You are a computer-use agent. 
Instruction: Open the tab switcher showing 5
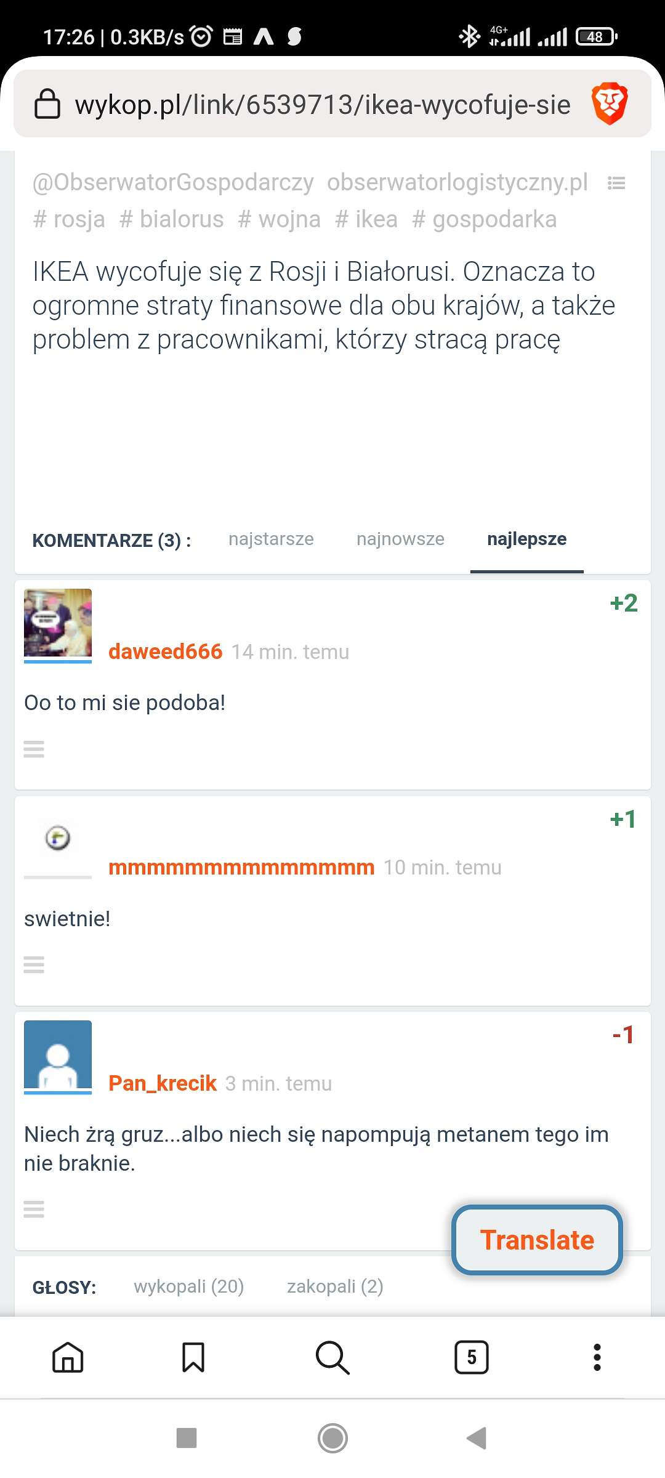472,1357
